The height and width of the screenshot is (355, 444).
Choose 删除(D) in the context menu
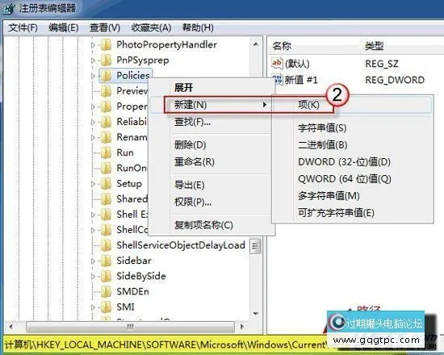coord(211,145)
